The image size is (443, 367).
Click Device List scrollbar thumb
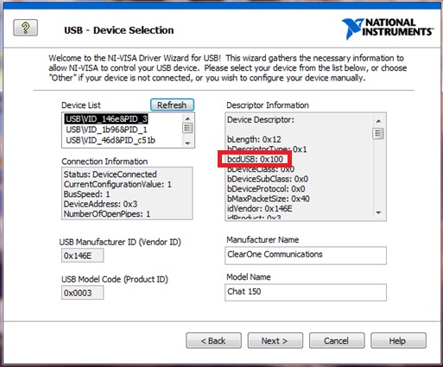(187, 128)
